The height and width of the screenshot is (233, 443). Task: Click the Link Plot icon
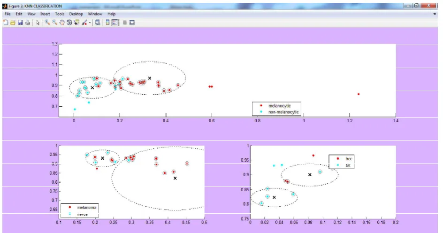pos(98,23)
